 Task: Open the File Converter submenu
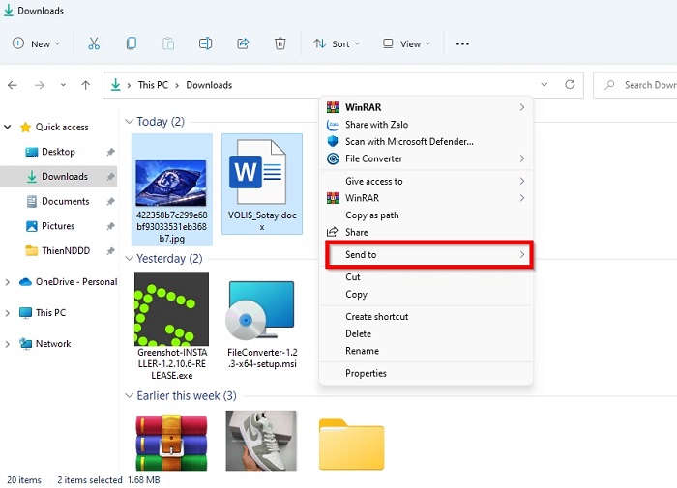click(x=427, y=158)
